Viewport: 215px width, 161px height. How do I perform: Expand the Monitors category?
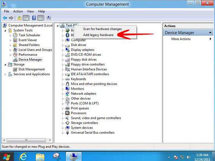pos(63,89)
